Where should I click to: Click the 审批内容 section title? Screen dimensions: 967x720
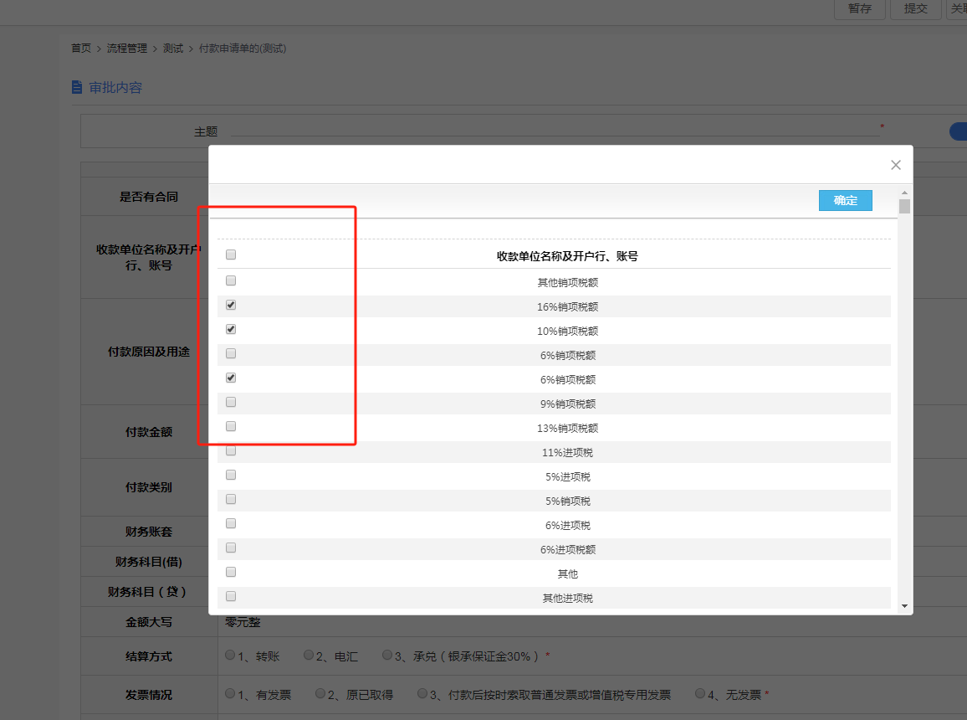pyautogui.click(x=115, y=88)
